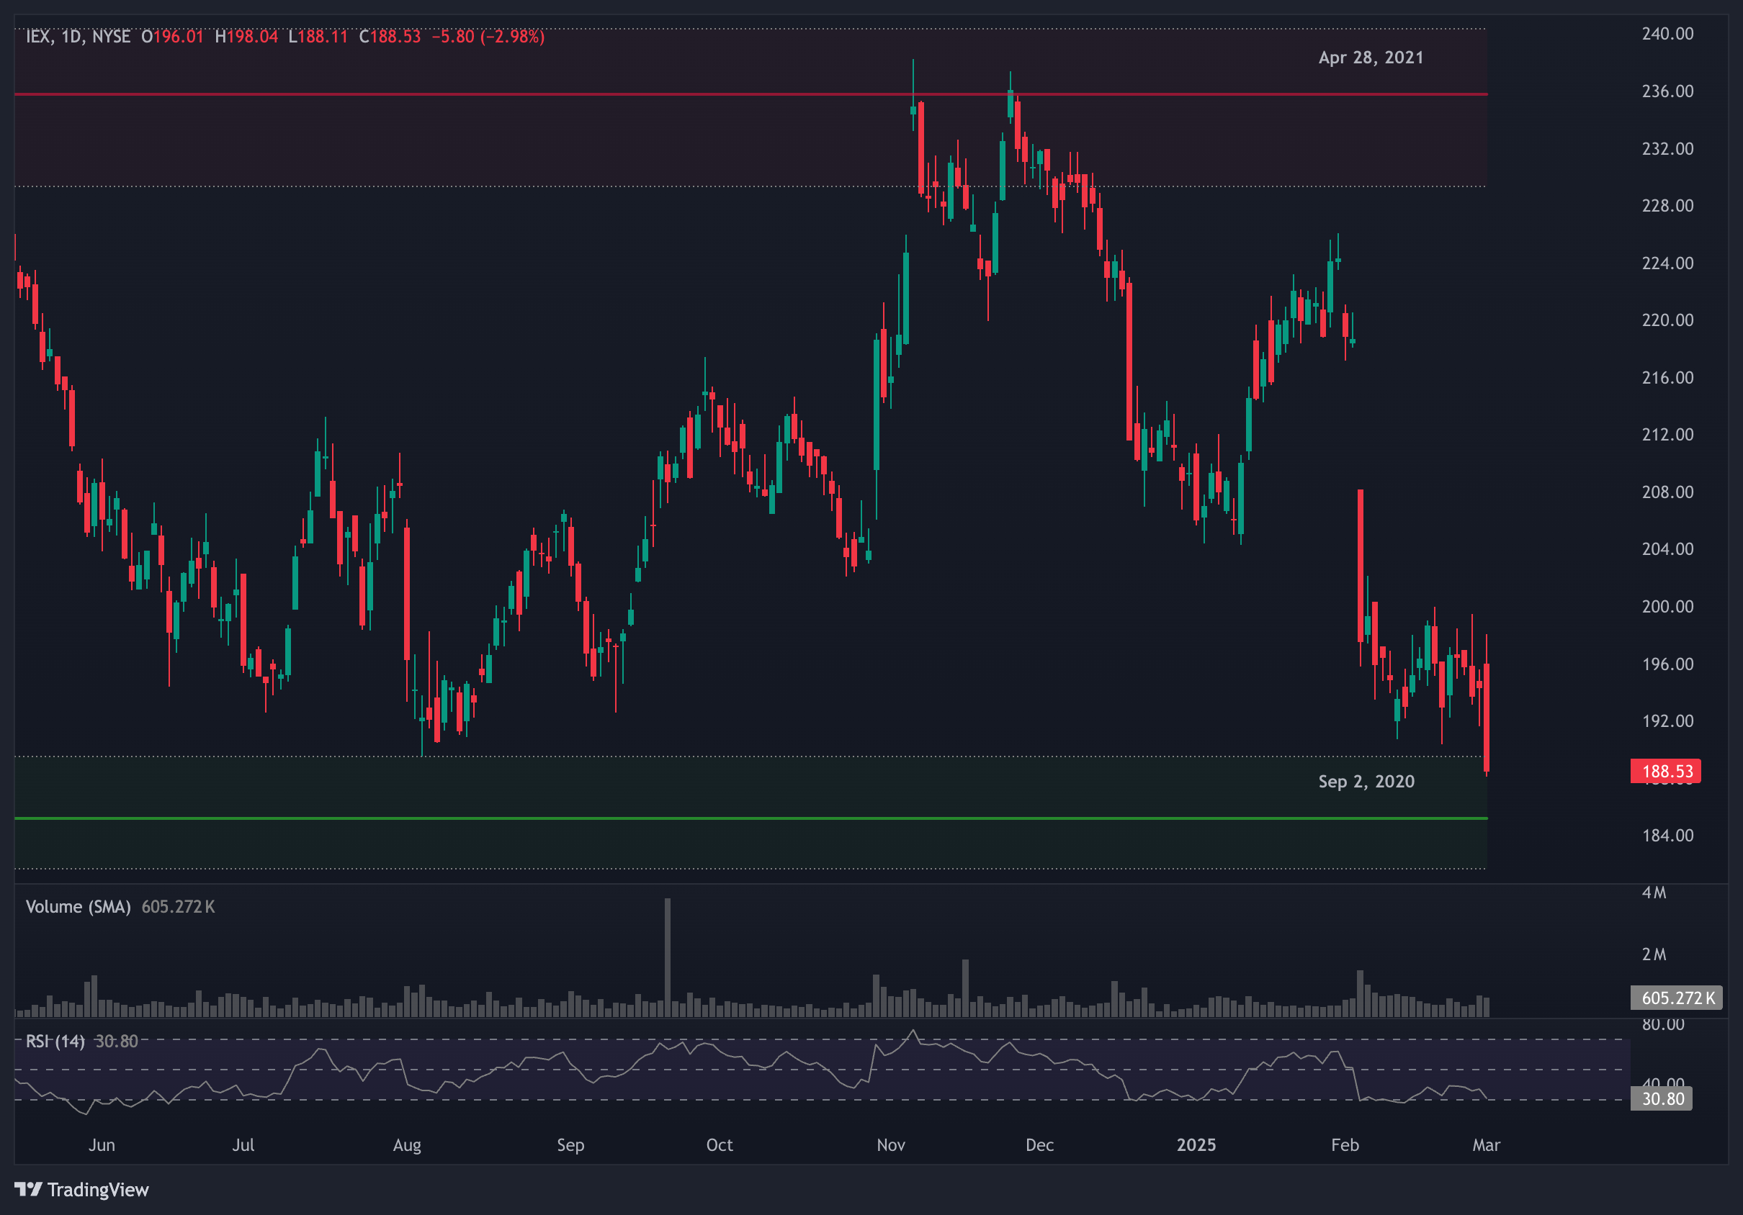Screen dimensions: 1743x1215
Task: Click the green horizontal support line
Action: 750,818
